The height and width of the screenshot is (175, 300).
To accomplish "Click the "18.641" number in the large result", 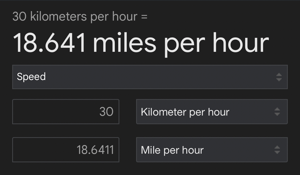I will 50,43.
